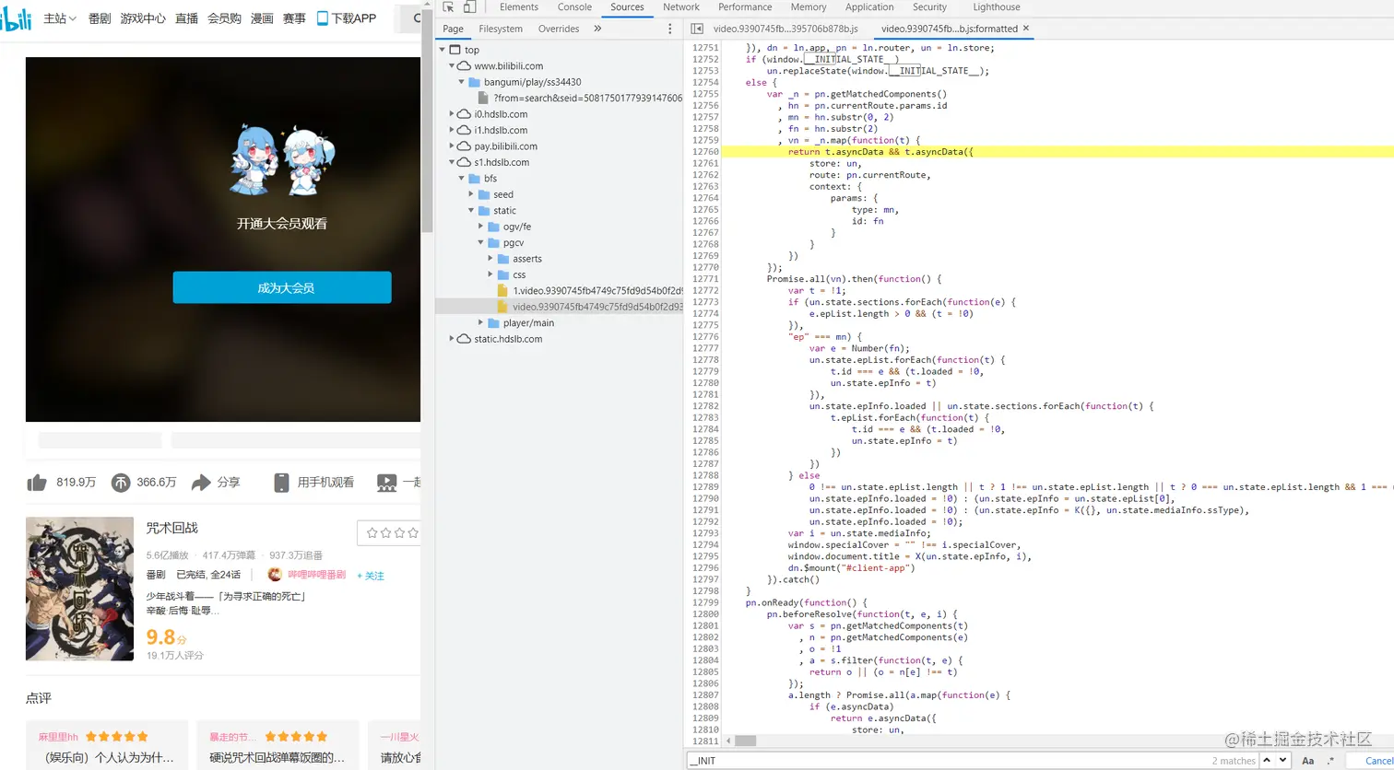Open 漫画 in the bilibili header
This screenshot has height=770, width=1394.
[263, 18]
